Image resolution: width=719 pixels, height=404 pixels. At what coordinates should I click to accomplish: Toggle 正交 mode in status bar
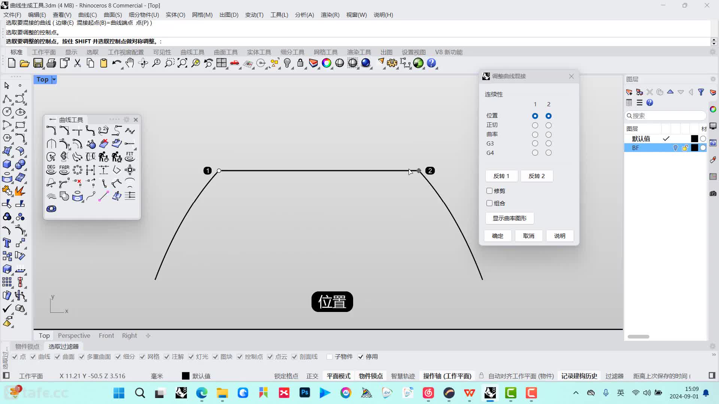[x=312, y=376]
